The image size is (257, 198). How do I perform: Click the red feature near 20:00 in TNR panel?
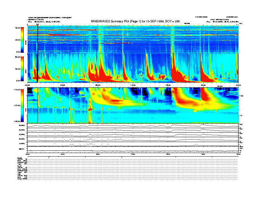coord(205,94)
